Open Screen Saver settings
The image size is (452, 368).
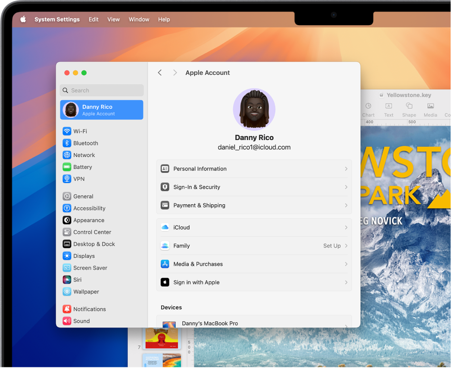[89, 268]
